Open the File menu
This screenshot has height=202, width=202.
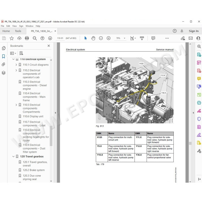tap(2, 26)
